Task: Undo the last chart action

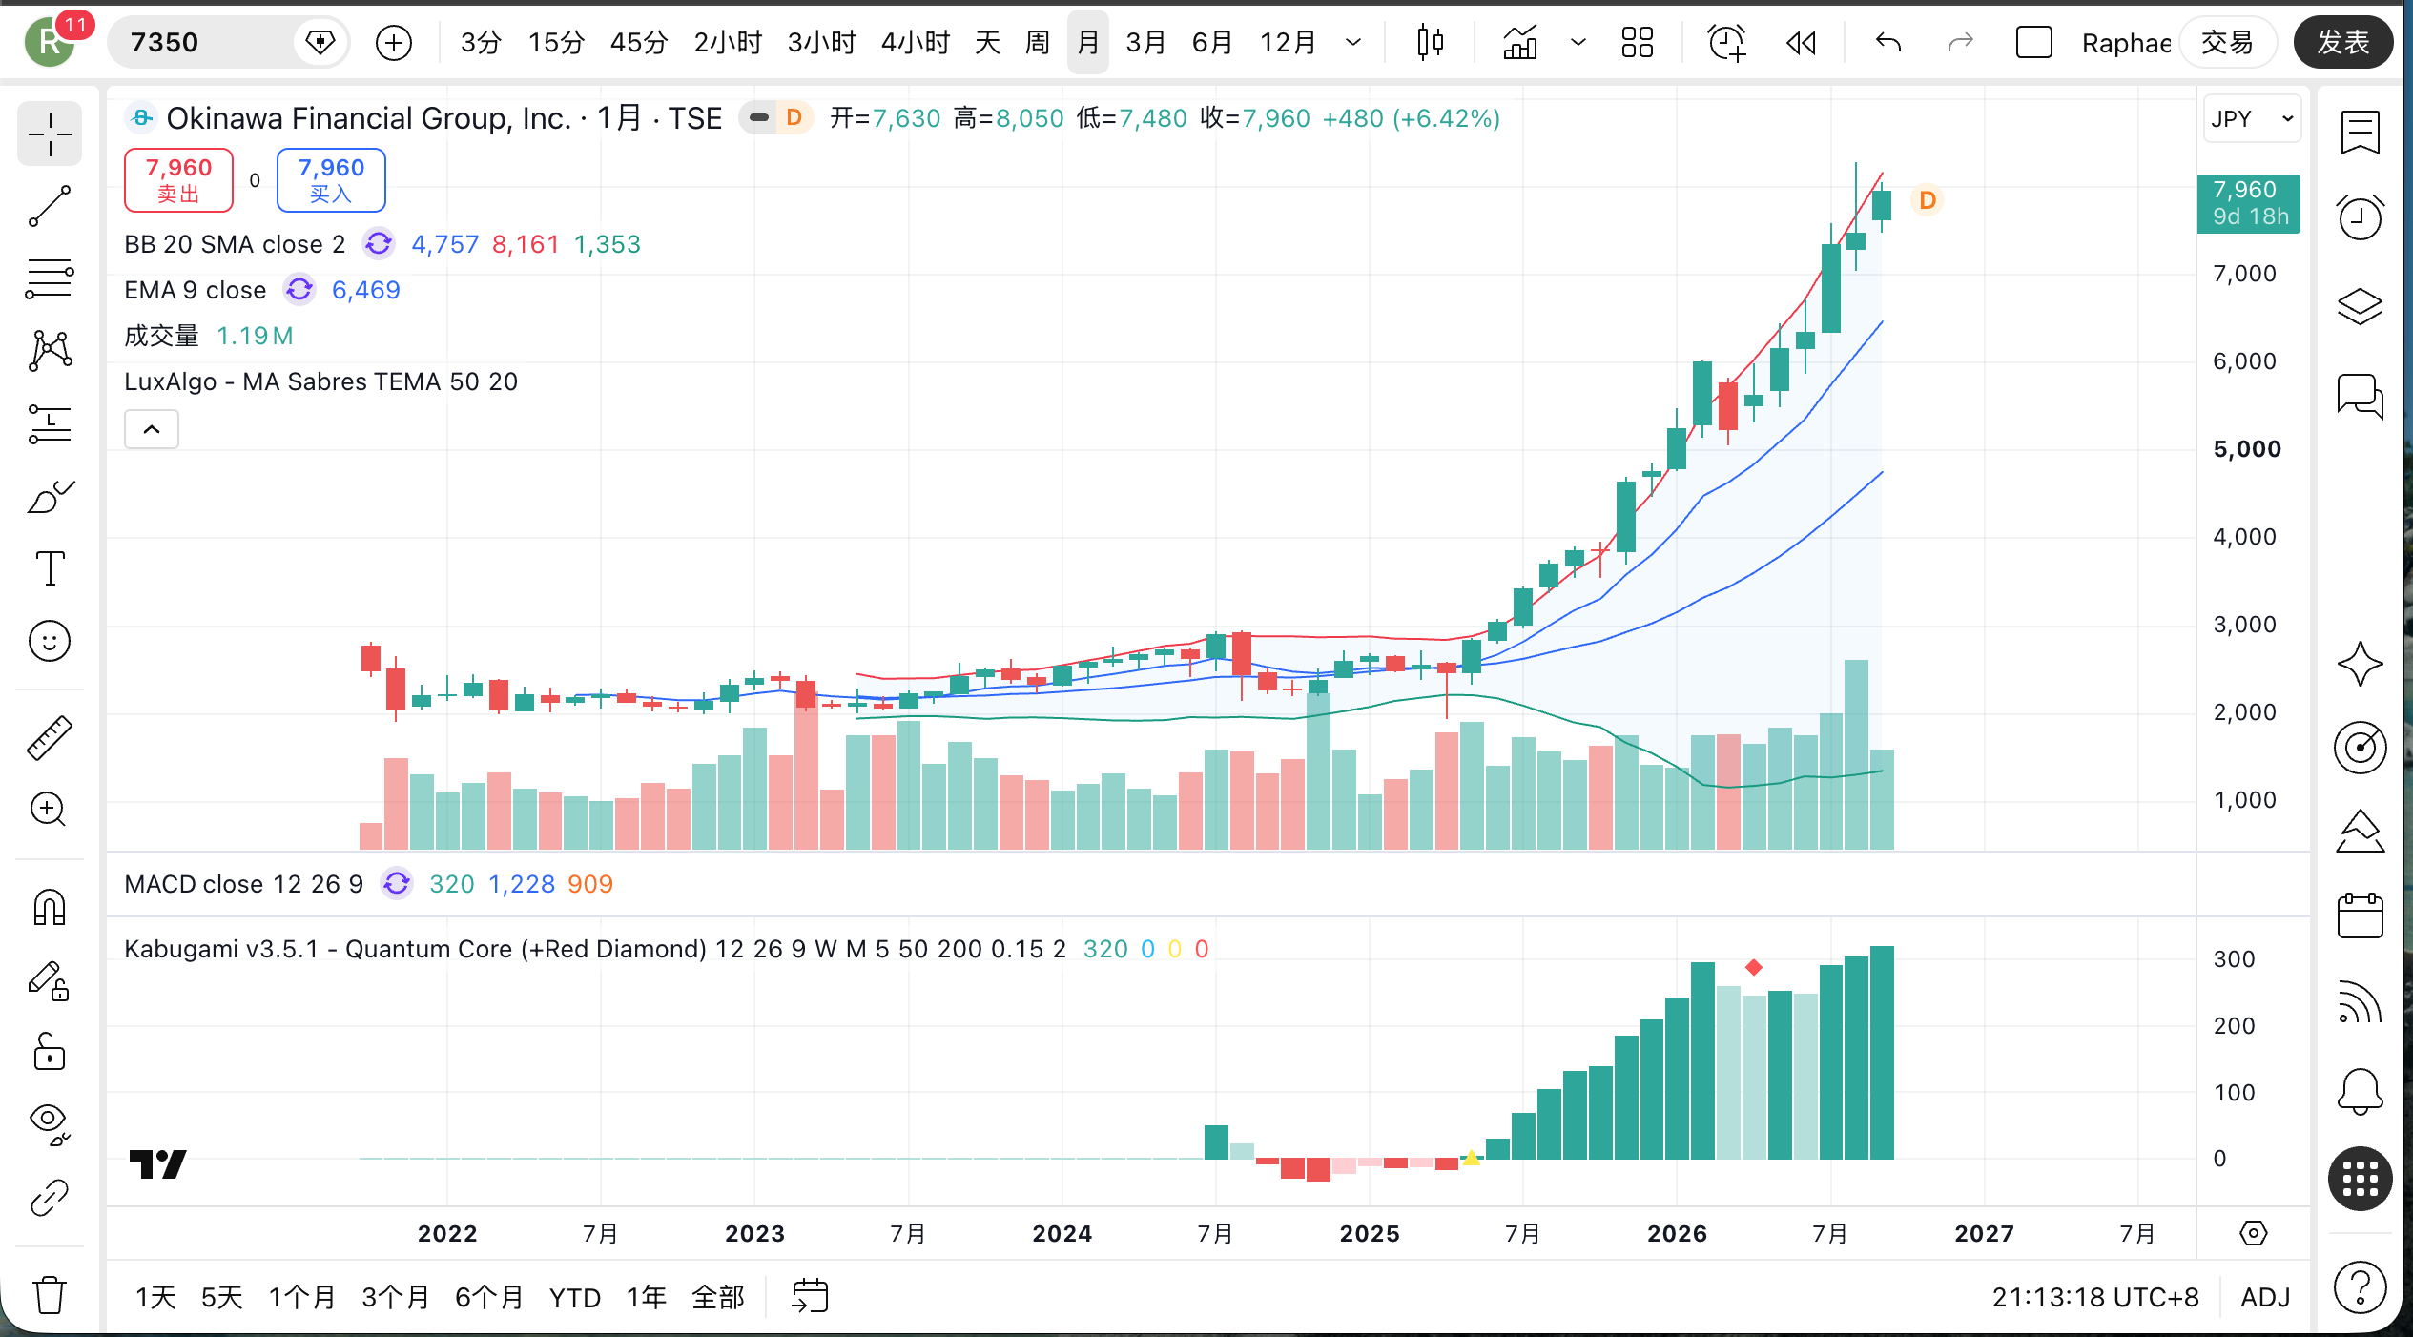Action: click(x=1887, y=43)
